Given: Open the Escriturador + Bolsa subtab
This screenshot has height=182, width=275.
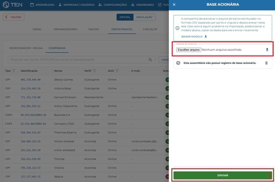Looking at the screenshot, I should 26,48.
